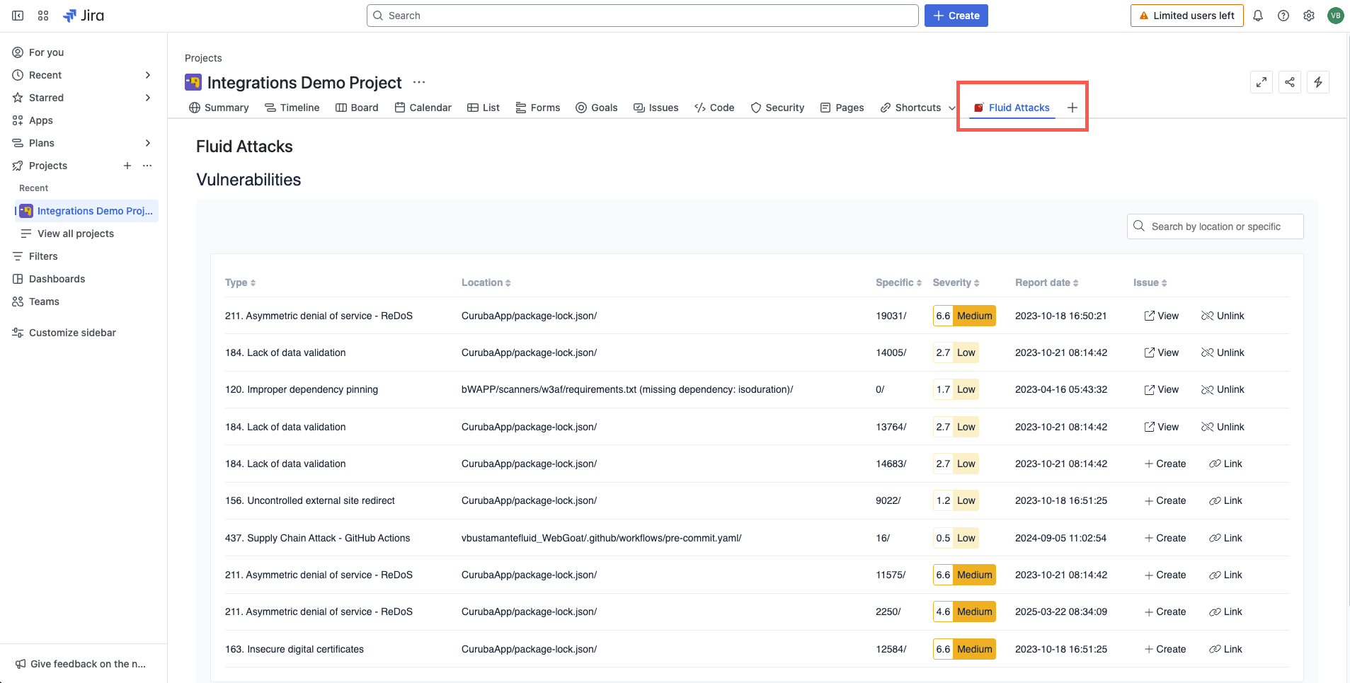Add a new tab with the plus icon
The height and width of the screenshot is (683, 1350).
1072,108
